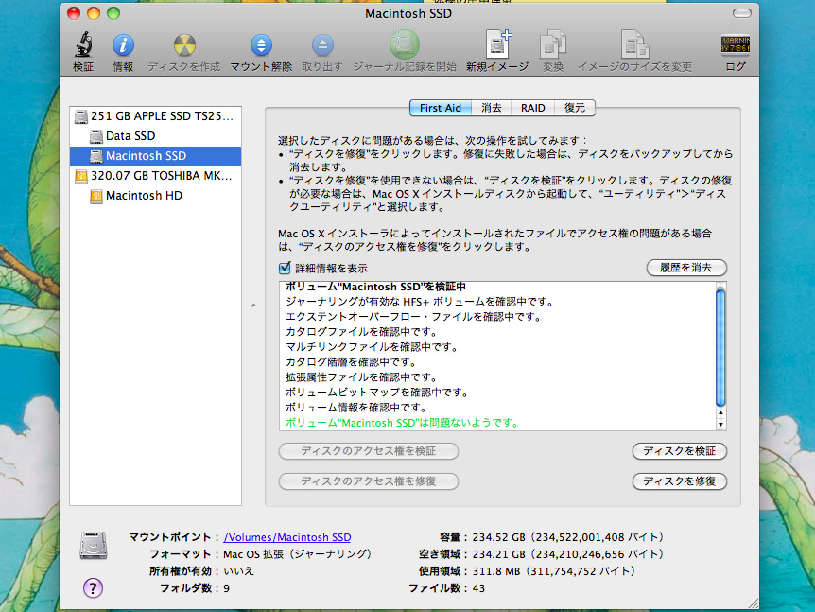Screen dimensions: 815x612
Task: Click the マウント解除 unmount icon
Action: tap(261, 45)
